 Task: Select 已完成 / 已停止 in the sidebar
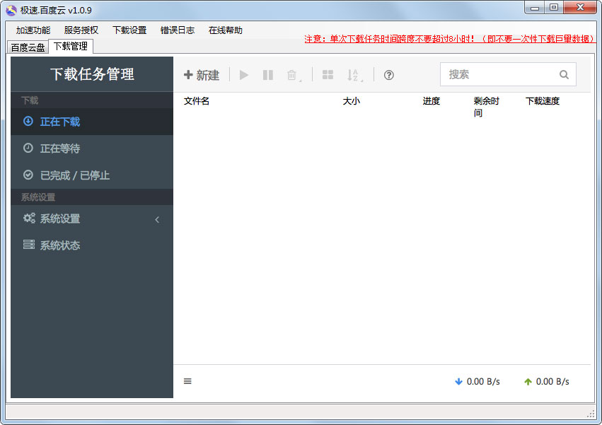pos(74,175)
